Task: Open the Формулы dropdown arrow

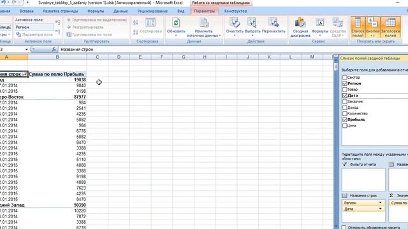Action: [320, 36]
